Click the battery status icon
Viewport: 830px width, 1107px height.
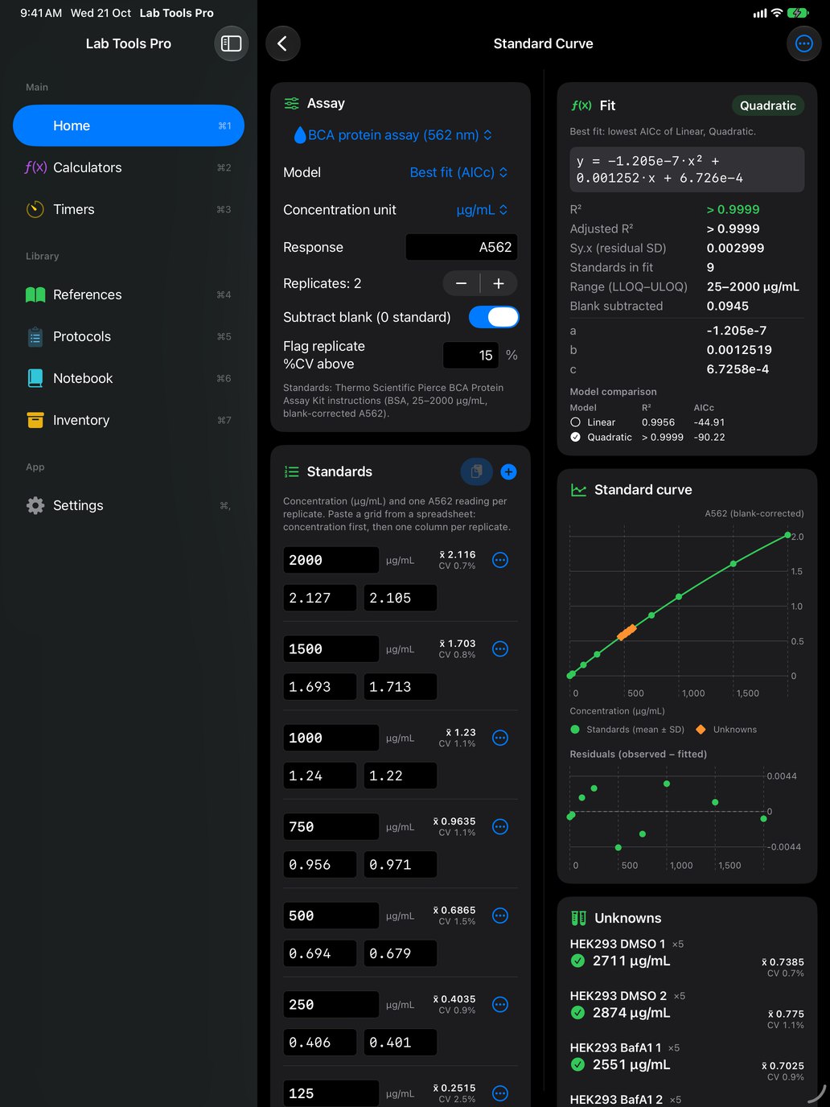798,13
